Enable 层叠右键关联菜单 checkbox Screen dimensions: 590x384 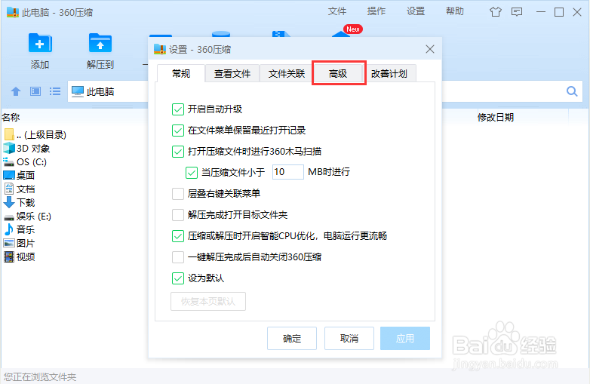177,193
